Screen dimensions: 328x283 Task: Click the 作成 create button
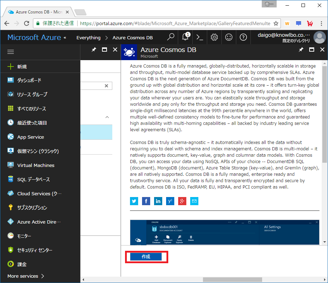pyautogui.click(x=146, y=257)
